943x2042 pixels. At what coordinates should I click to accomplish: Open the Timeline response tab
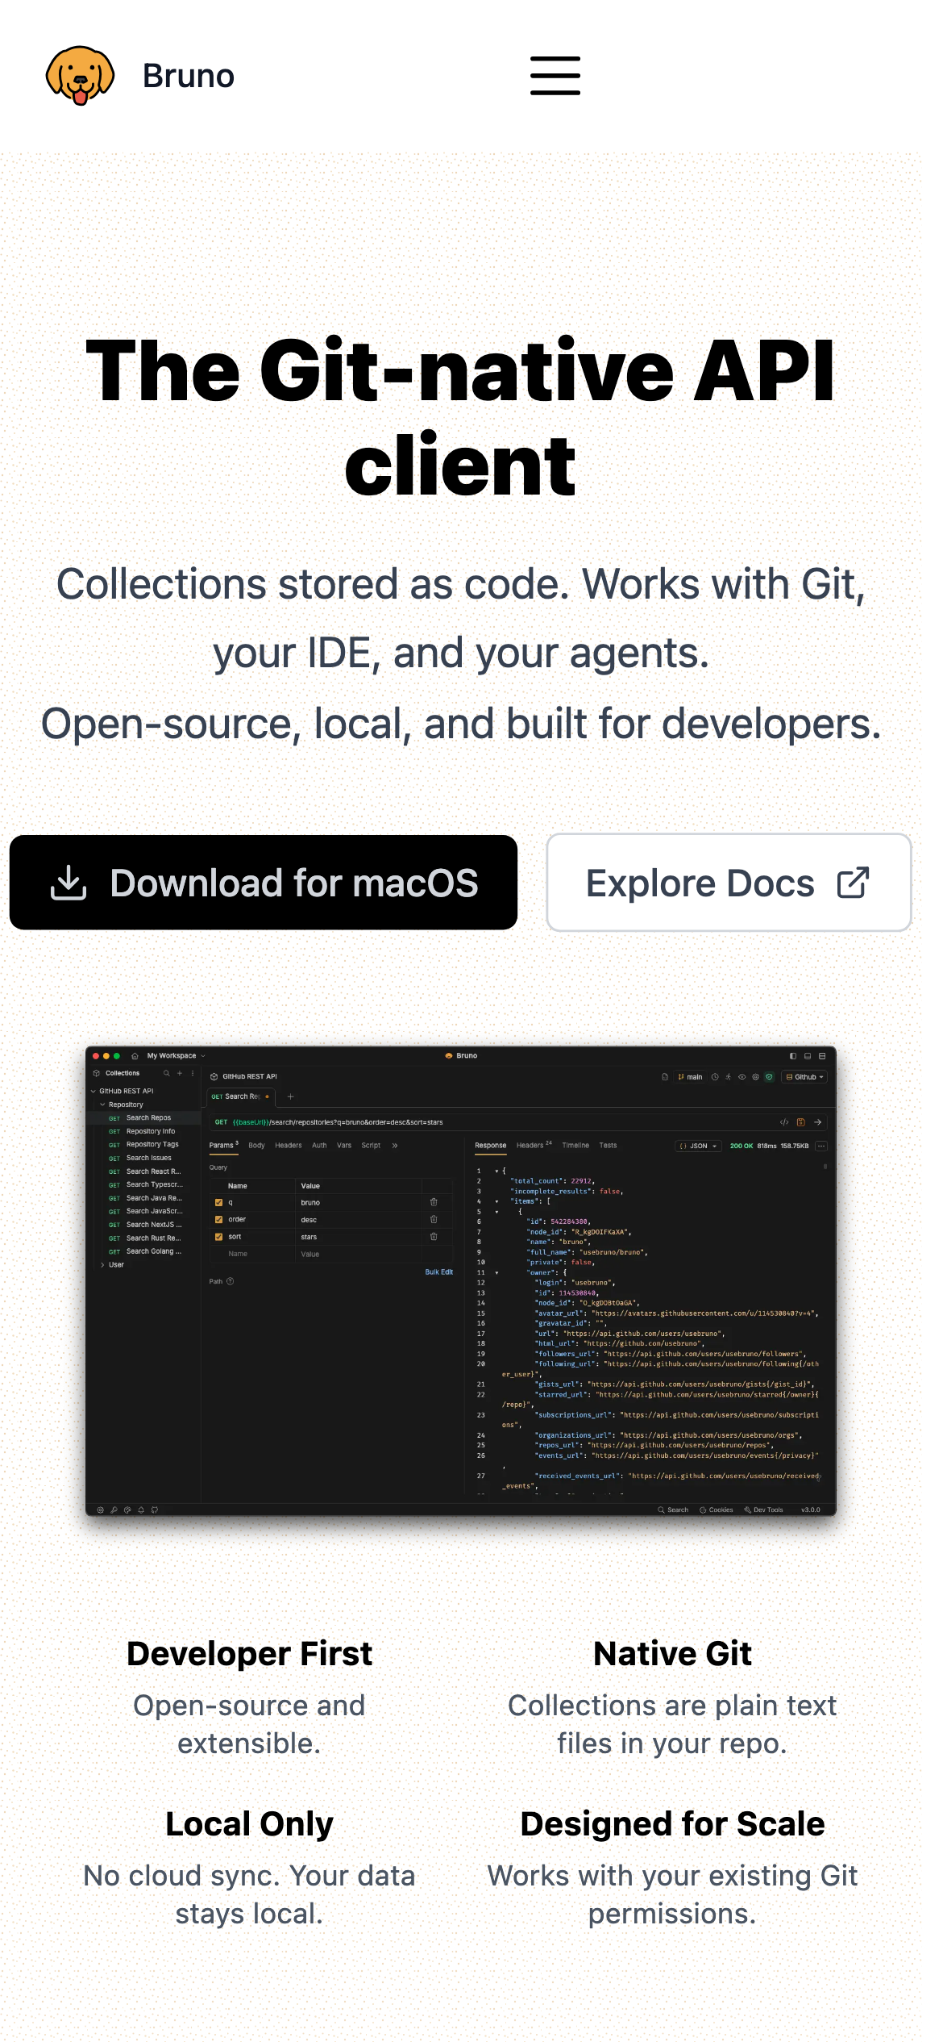pyautogui.click(x=575, y=1146)
